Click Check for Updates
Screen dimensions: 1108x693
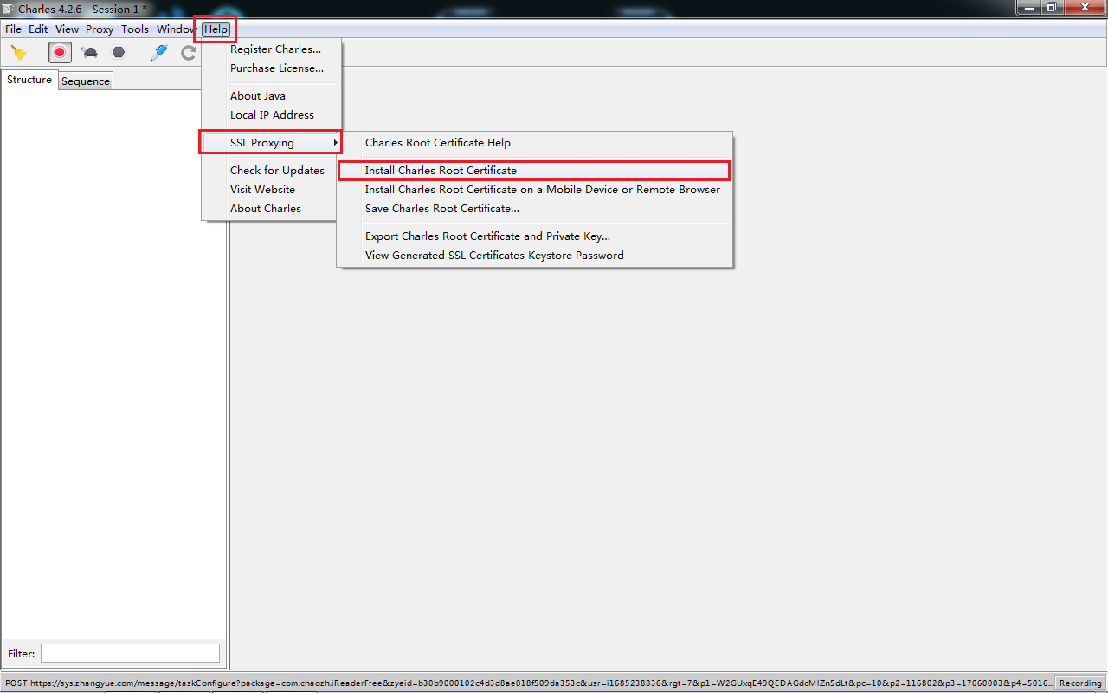pos(277,171)
